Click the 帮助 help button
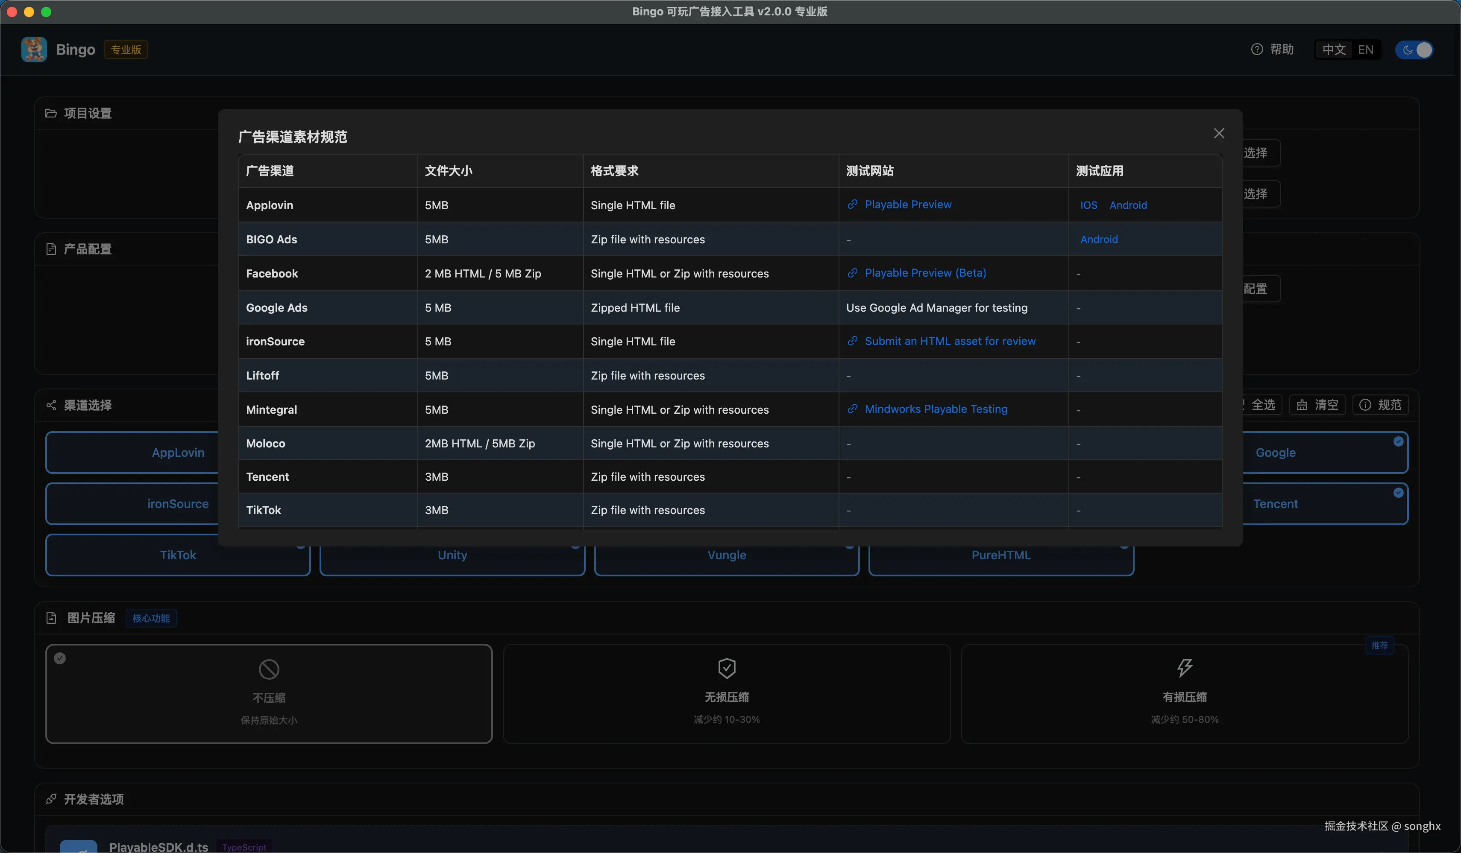Image resolution: width=1461 pixels, height=853 pixels. pos(1272,49)
